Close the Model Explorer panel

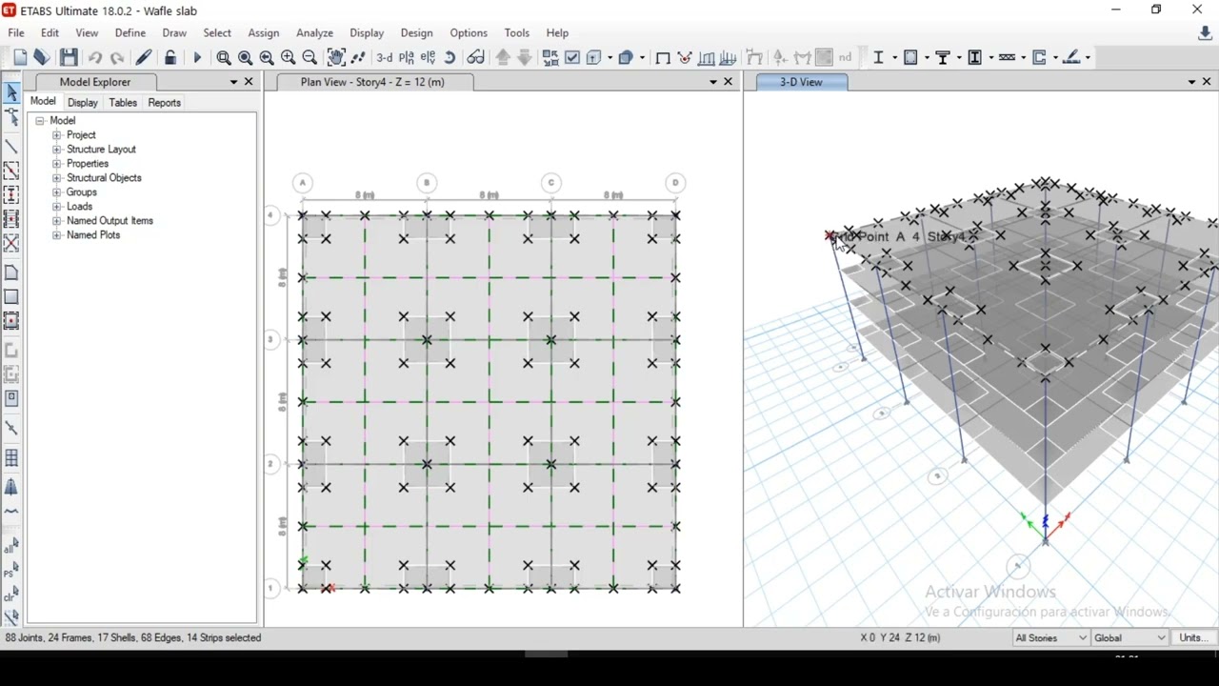point(250,82)
